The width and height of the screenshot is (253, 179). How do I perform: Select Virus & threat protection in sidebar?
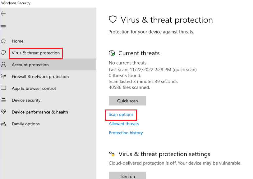coord(36,53)
